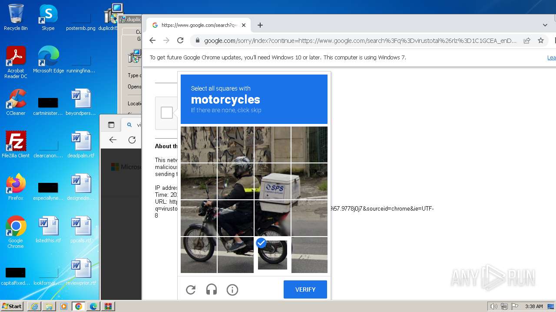Image resolution: width=556 pixels, height=312 pixels.
Task: Select the google.com search tab
Action: coord(199,25)
